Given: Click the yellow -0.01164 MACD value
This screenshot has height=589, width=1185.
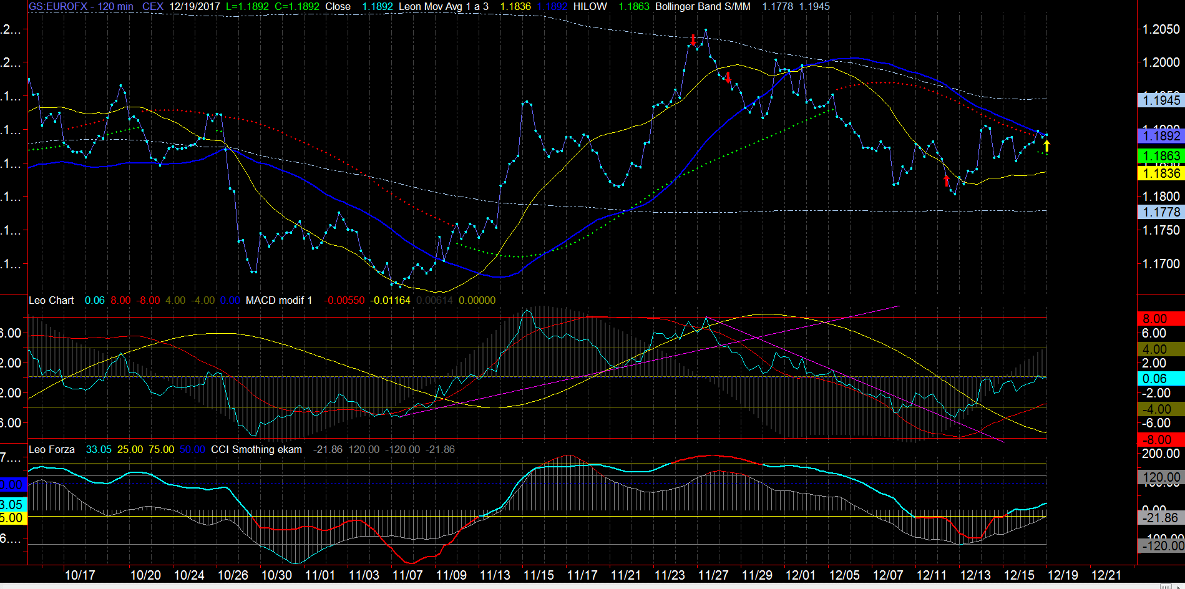Looking at the screenshot, I should click(x=390, y=300).
